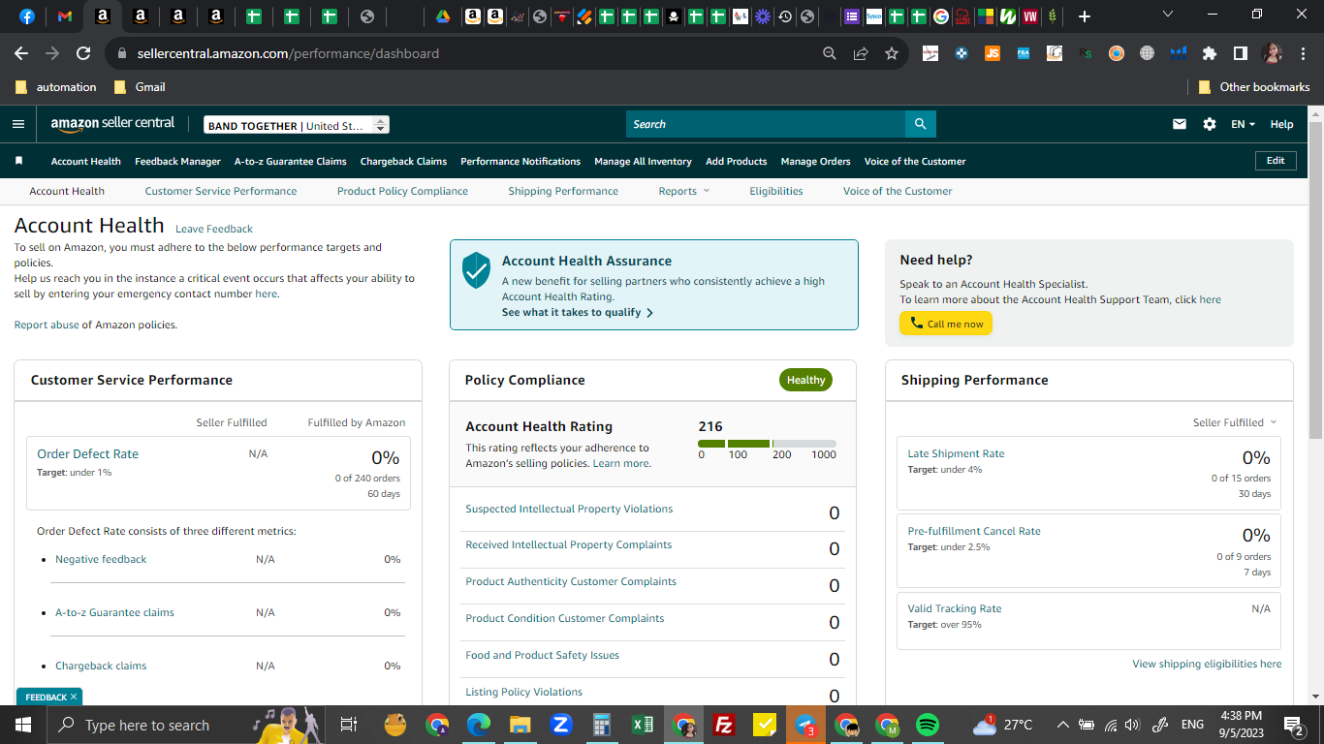Open the Other bookmarks folder

pyautogui.click(x=1254, y=87)
